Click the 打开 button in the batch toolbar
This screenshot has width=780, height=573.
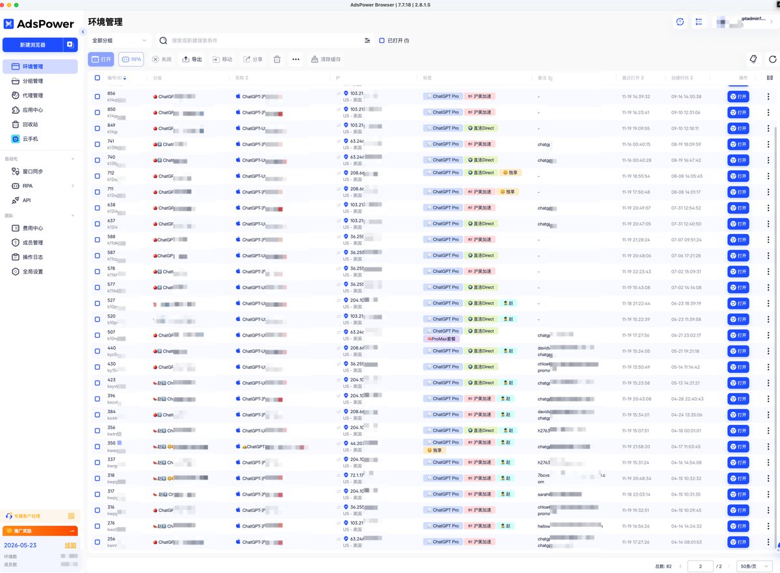pos(101,59)
